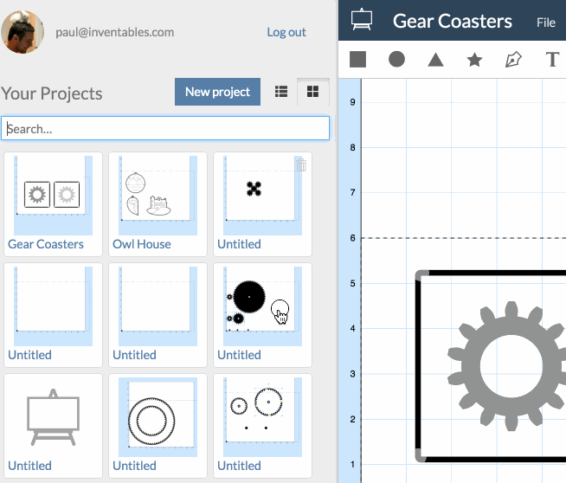Screen dimensions: 566x483
Task: Click the Owl House project name link
Action: [x=142, y=244]
